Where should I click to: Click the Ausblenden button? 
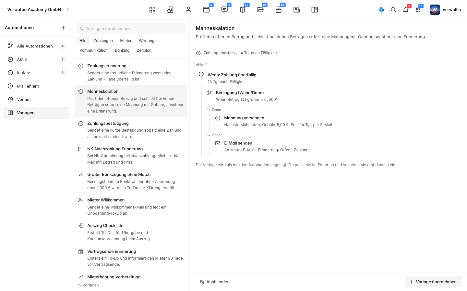tap(215, 282)
